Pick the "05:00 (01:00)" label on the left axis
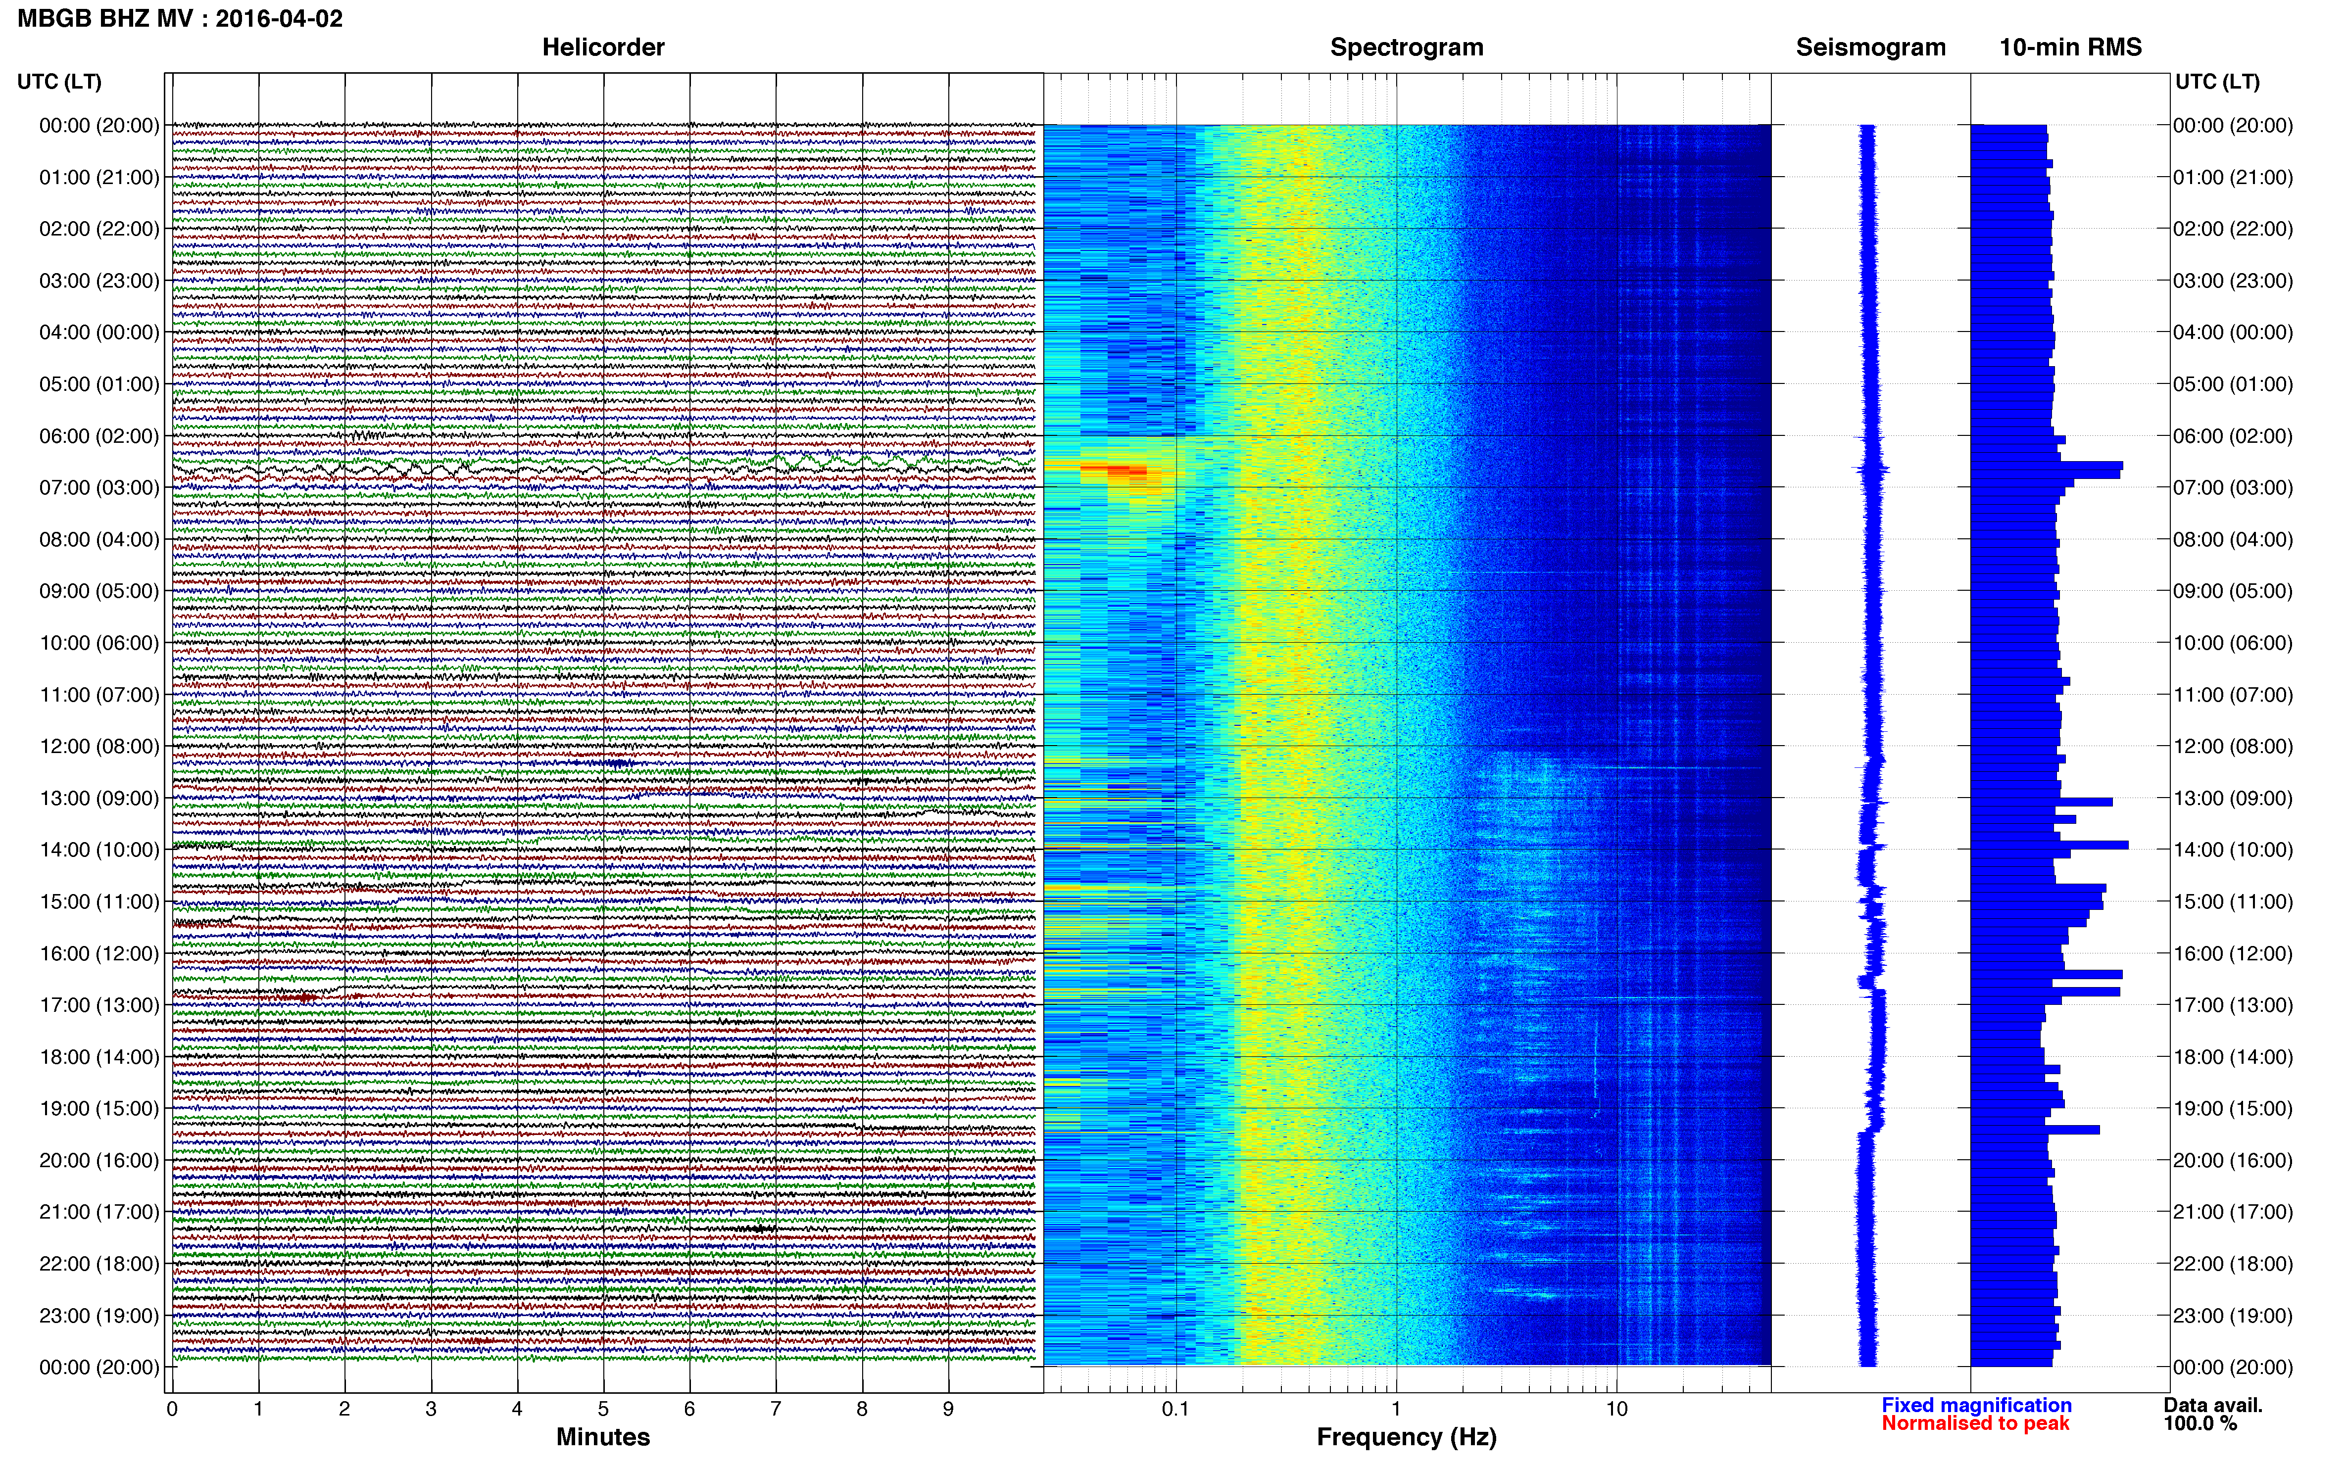 coord(99,384)
